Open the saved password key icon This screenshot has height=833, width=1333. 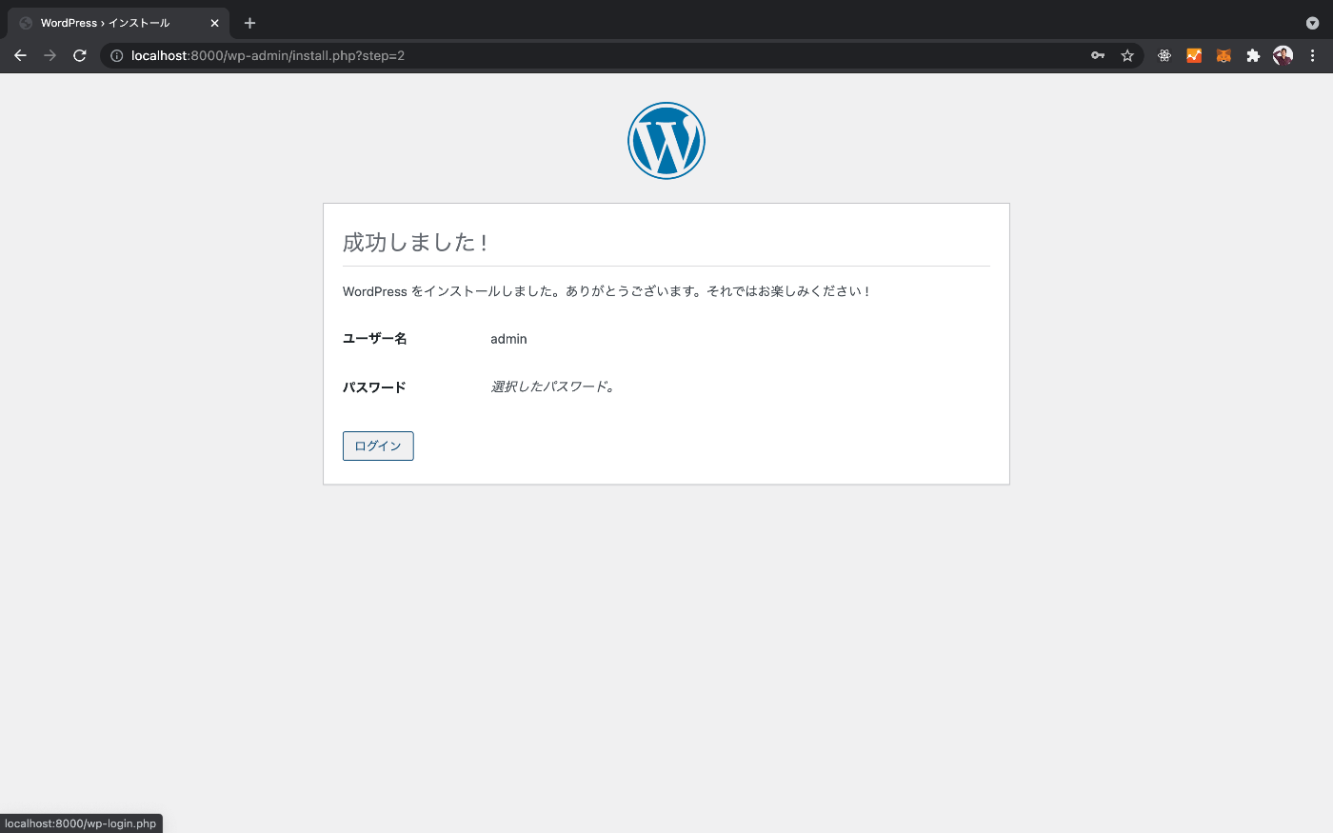[x=1098, y=55]
